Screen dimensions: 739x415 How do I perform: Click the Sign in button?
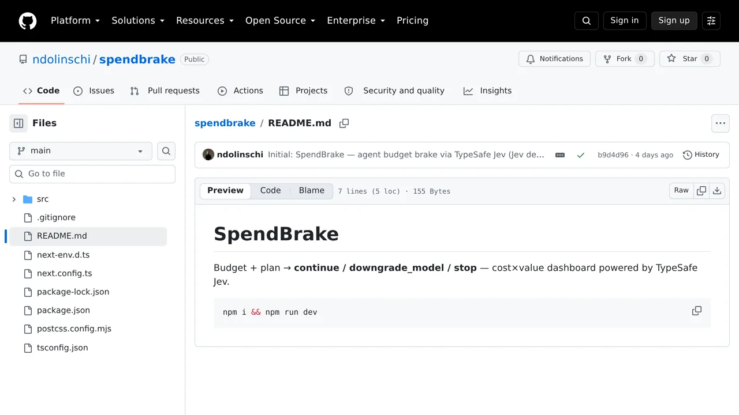(x=625, y=21)
